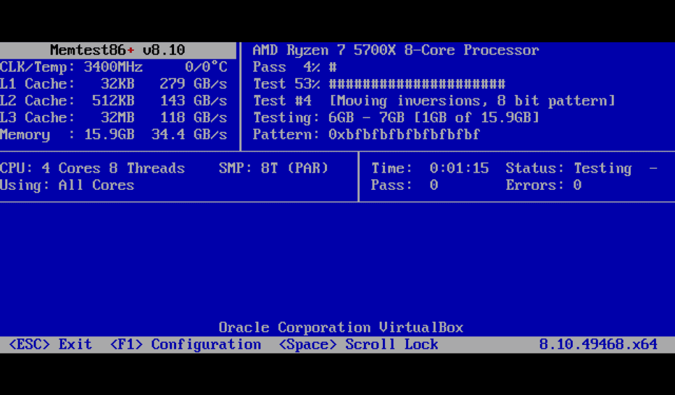
Task: Click the Testing 6GB - 7GB range line
Action: pos(396,117)
